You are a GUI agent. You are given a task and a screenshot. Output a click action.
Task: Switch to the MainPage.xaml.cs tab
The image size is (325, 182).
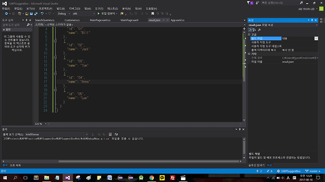coord(100,20)
